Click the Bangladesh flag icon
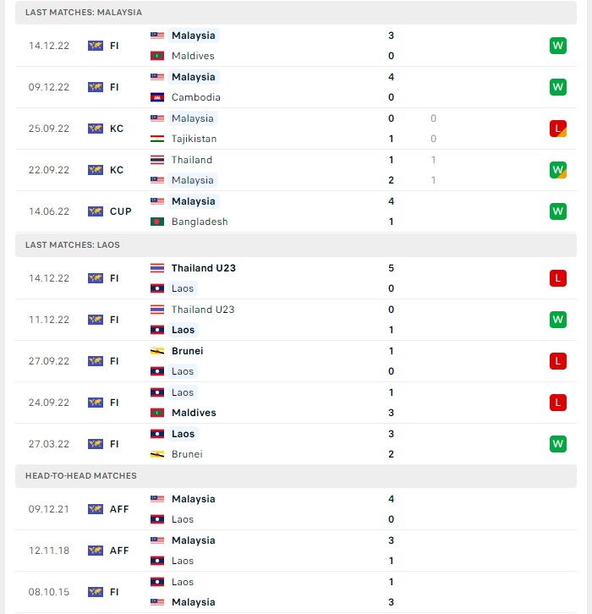Image resolution: width=592 pixels, height=614 pixels. 157,222
